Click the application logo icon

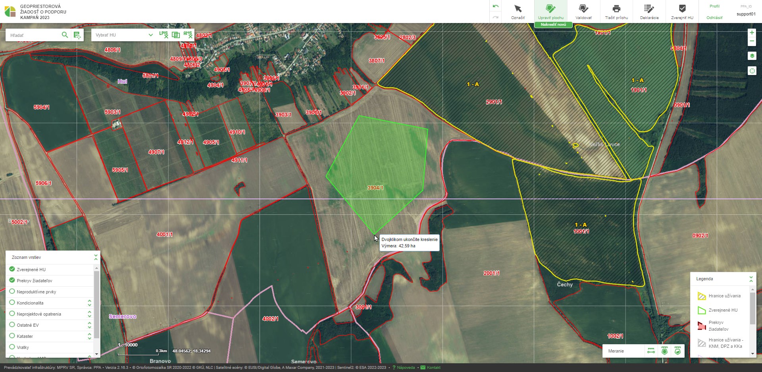(10, 11)
